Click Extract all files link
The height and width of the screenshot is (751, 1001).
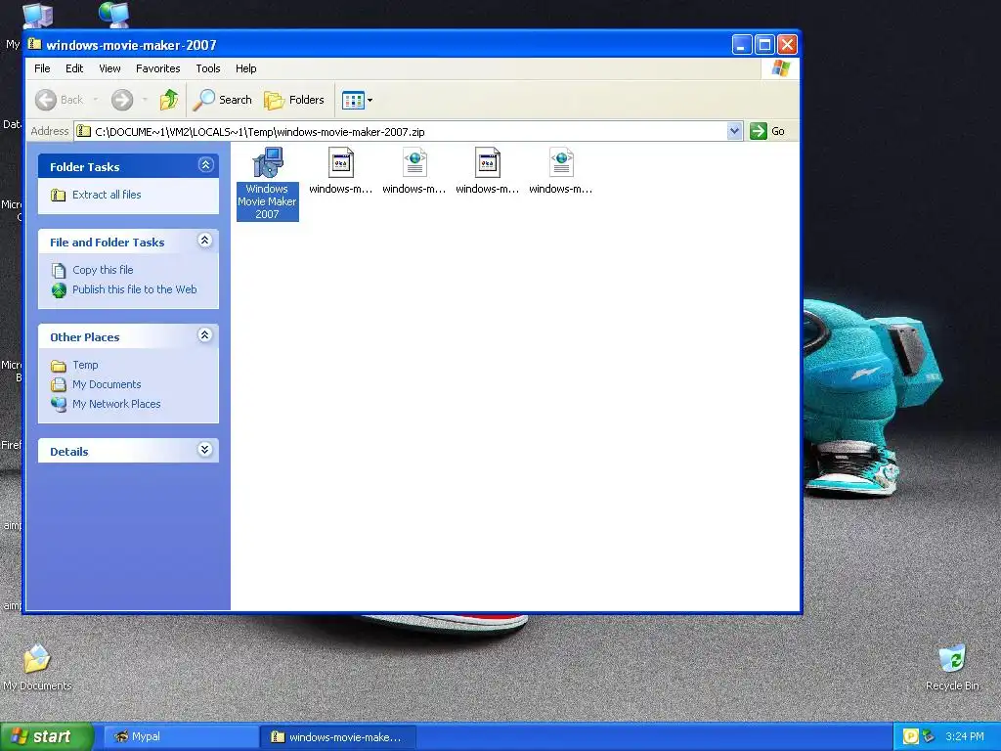[107, 195]
